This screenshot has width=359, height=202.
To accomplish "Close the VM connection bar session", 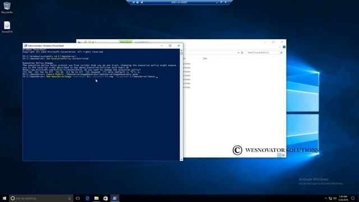I will pos(225,2).
